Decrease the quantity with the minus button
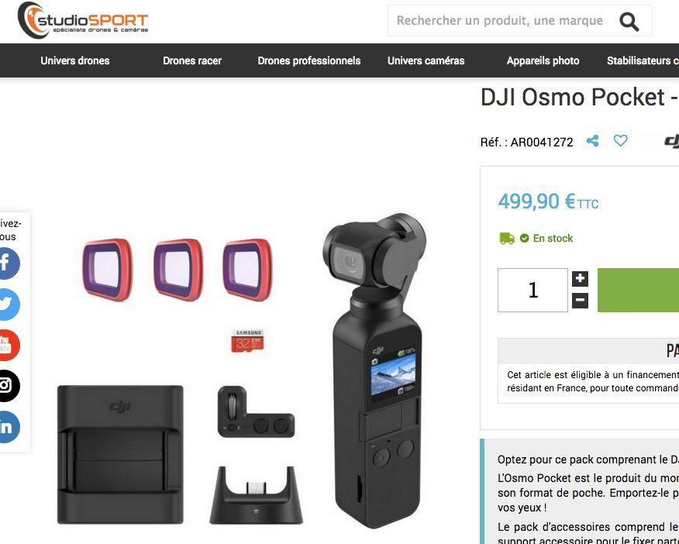Image resolution: width=679 pixels, height=544 pixels. 580,301
